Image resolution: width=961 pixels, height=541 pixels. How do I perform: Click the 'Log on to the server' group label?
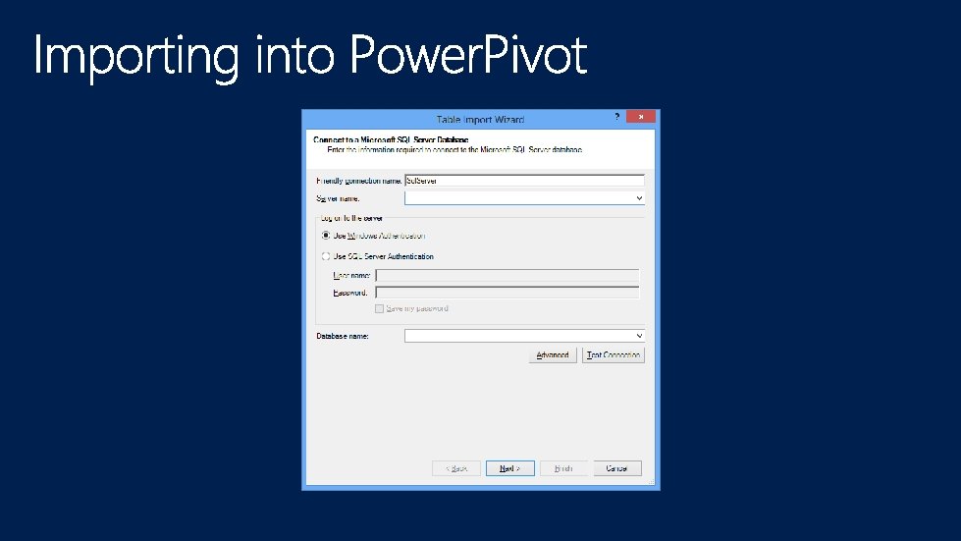[x=351, y=218]
